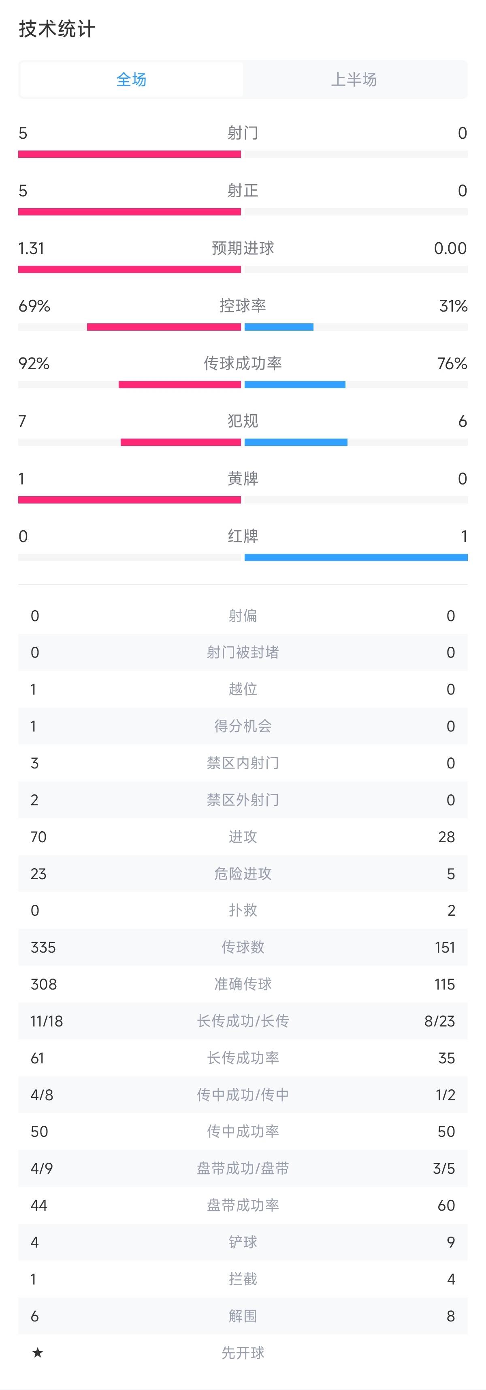This screenshot has width=486, height=1390.
Task: Click the 传球数 row
Action: (243, 947)
